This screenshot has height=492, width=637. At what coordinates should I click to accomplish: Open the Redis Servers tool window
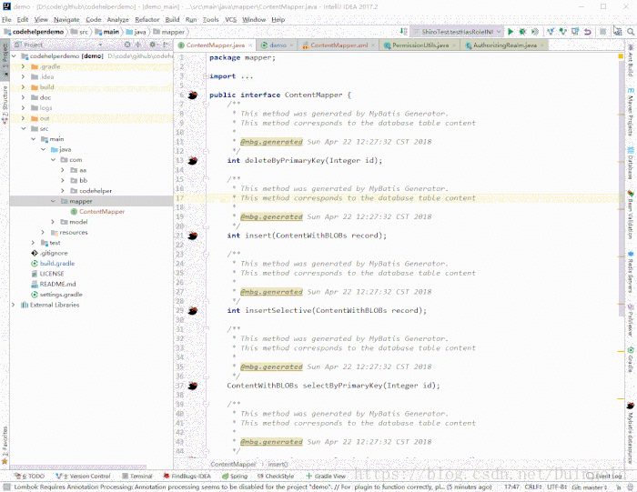point(631,272)
